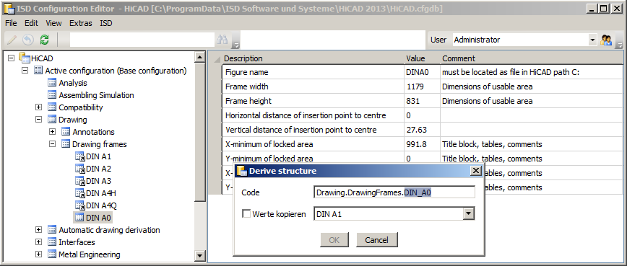627x266 pixels.
Task: Collapse the Active configuration node
Action: [x=25, y=71]
